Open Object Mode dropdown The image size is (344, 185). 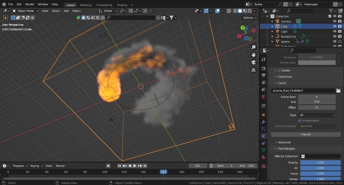tap(25, 11)
